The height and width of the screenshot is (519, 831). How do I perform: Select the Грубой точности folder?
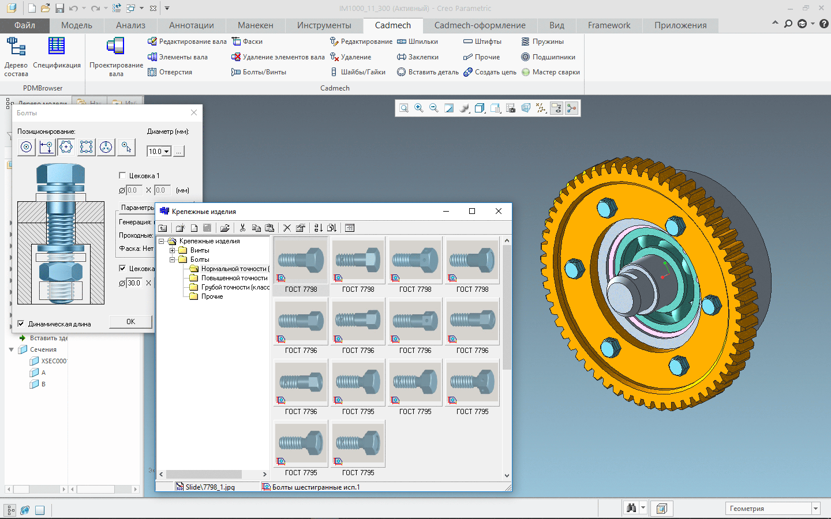[235, 287]
